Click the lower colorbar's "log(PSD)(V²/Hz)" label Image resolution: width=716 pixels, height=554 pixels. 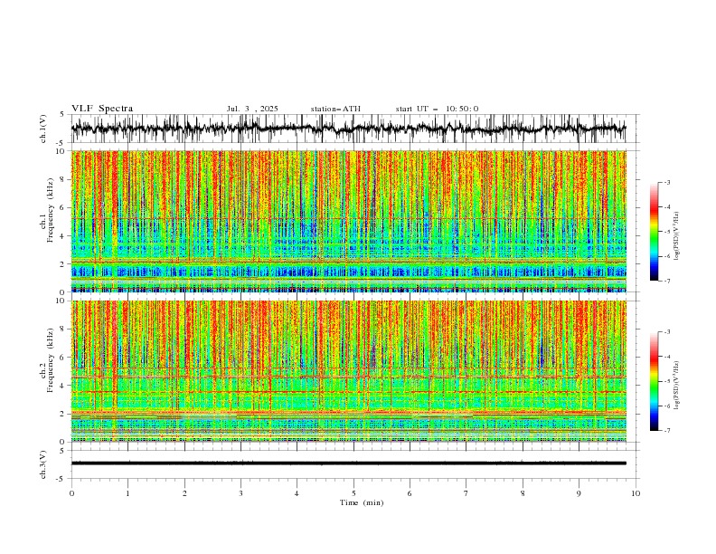pyautogui.click(x=676, y=386)
